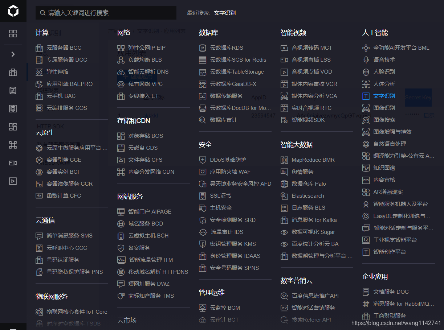The image size is (444, 330).
Task: Click the 容器引擎 CCE icon
Action: tap(40, 160)
